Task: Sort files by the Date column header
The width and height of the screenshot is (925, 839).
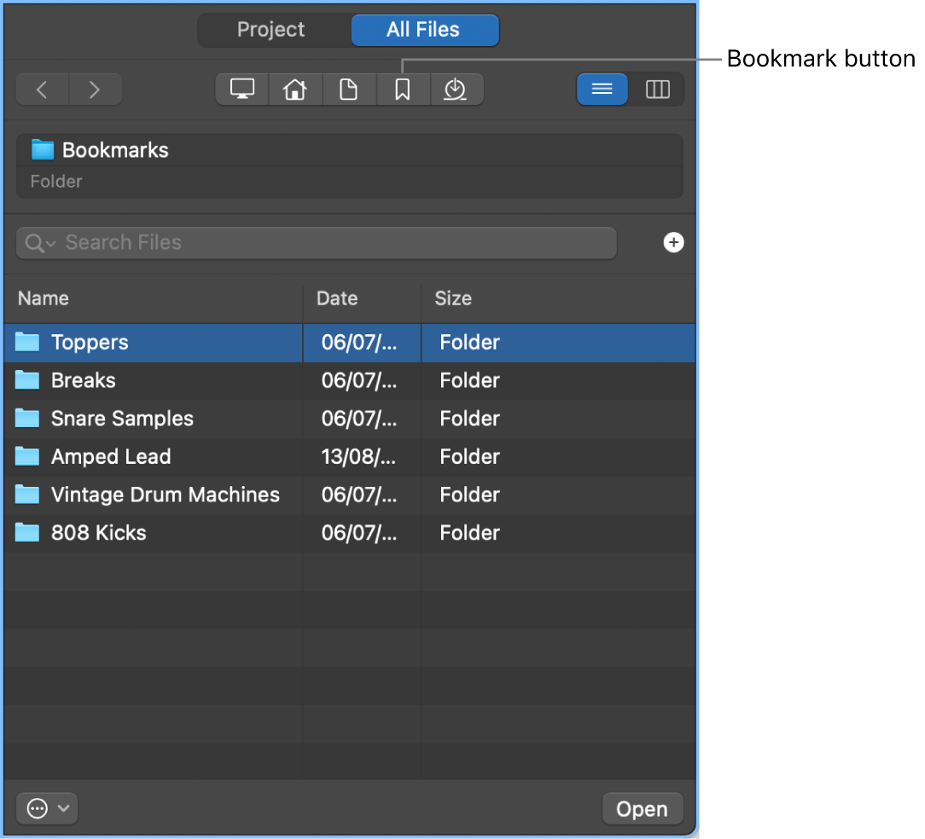Action: [337, 298]
